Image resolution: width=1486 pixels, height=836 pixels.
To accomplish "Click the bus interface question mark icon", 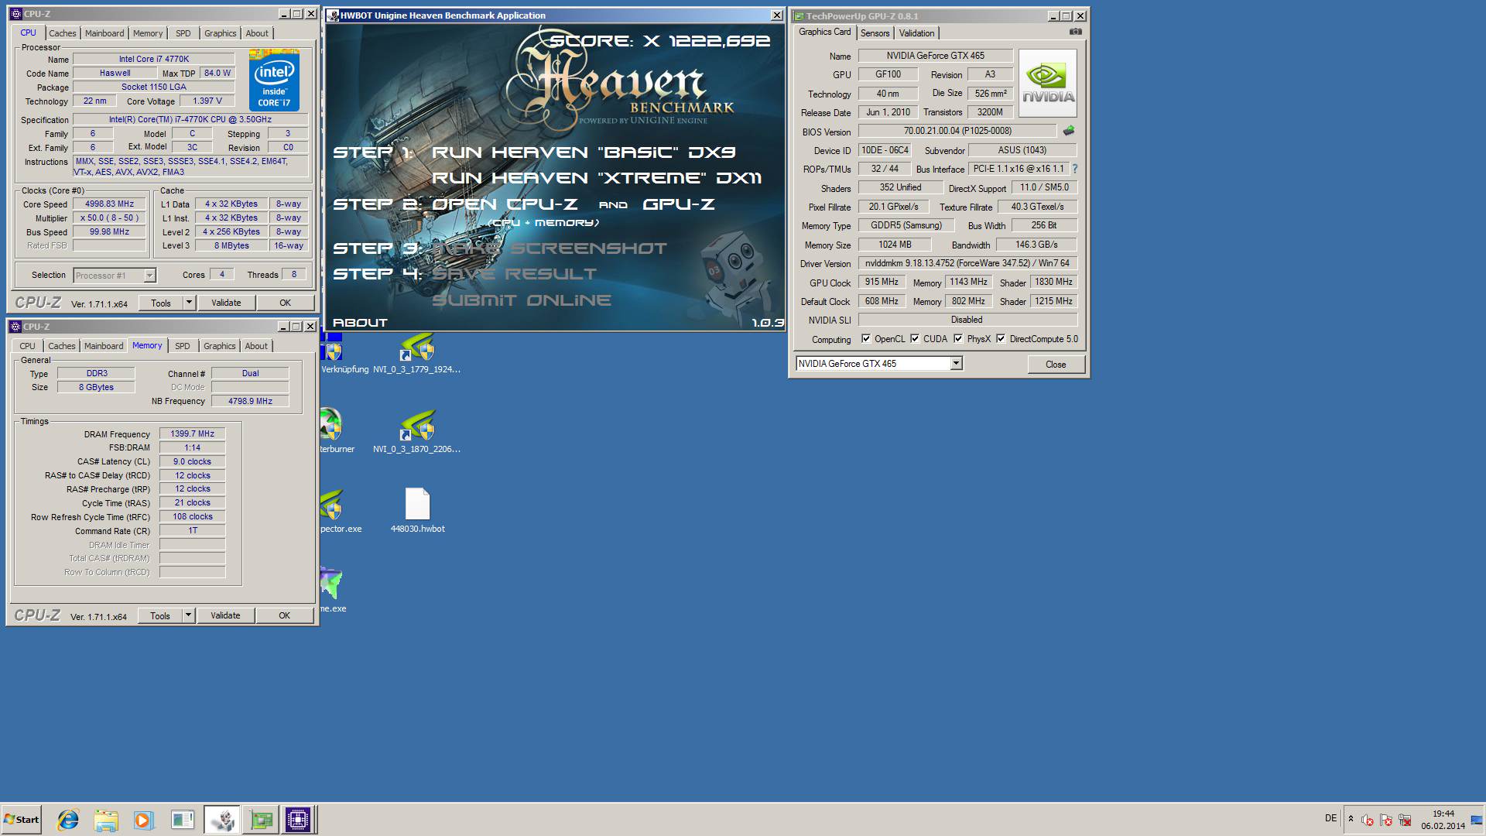I will point(1074,169).
